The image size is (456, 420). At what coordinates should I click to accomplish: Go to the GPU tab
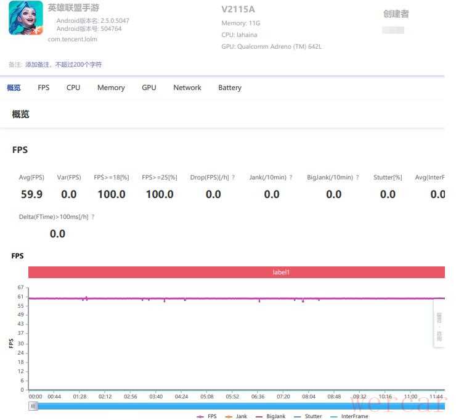point(149,88)
